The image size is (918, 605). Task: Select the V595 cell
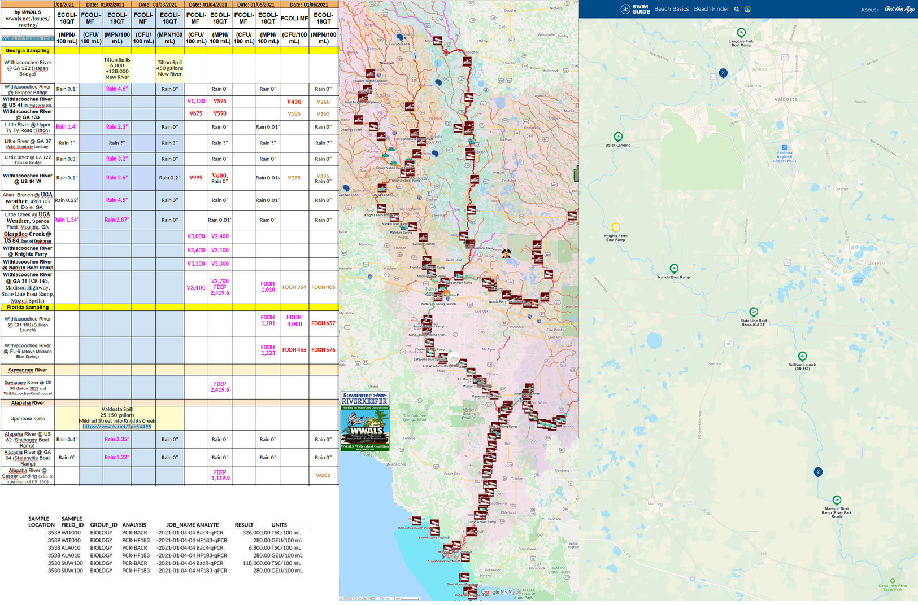tap(220, 102)
